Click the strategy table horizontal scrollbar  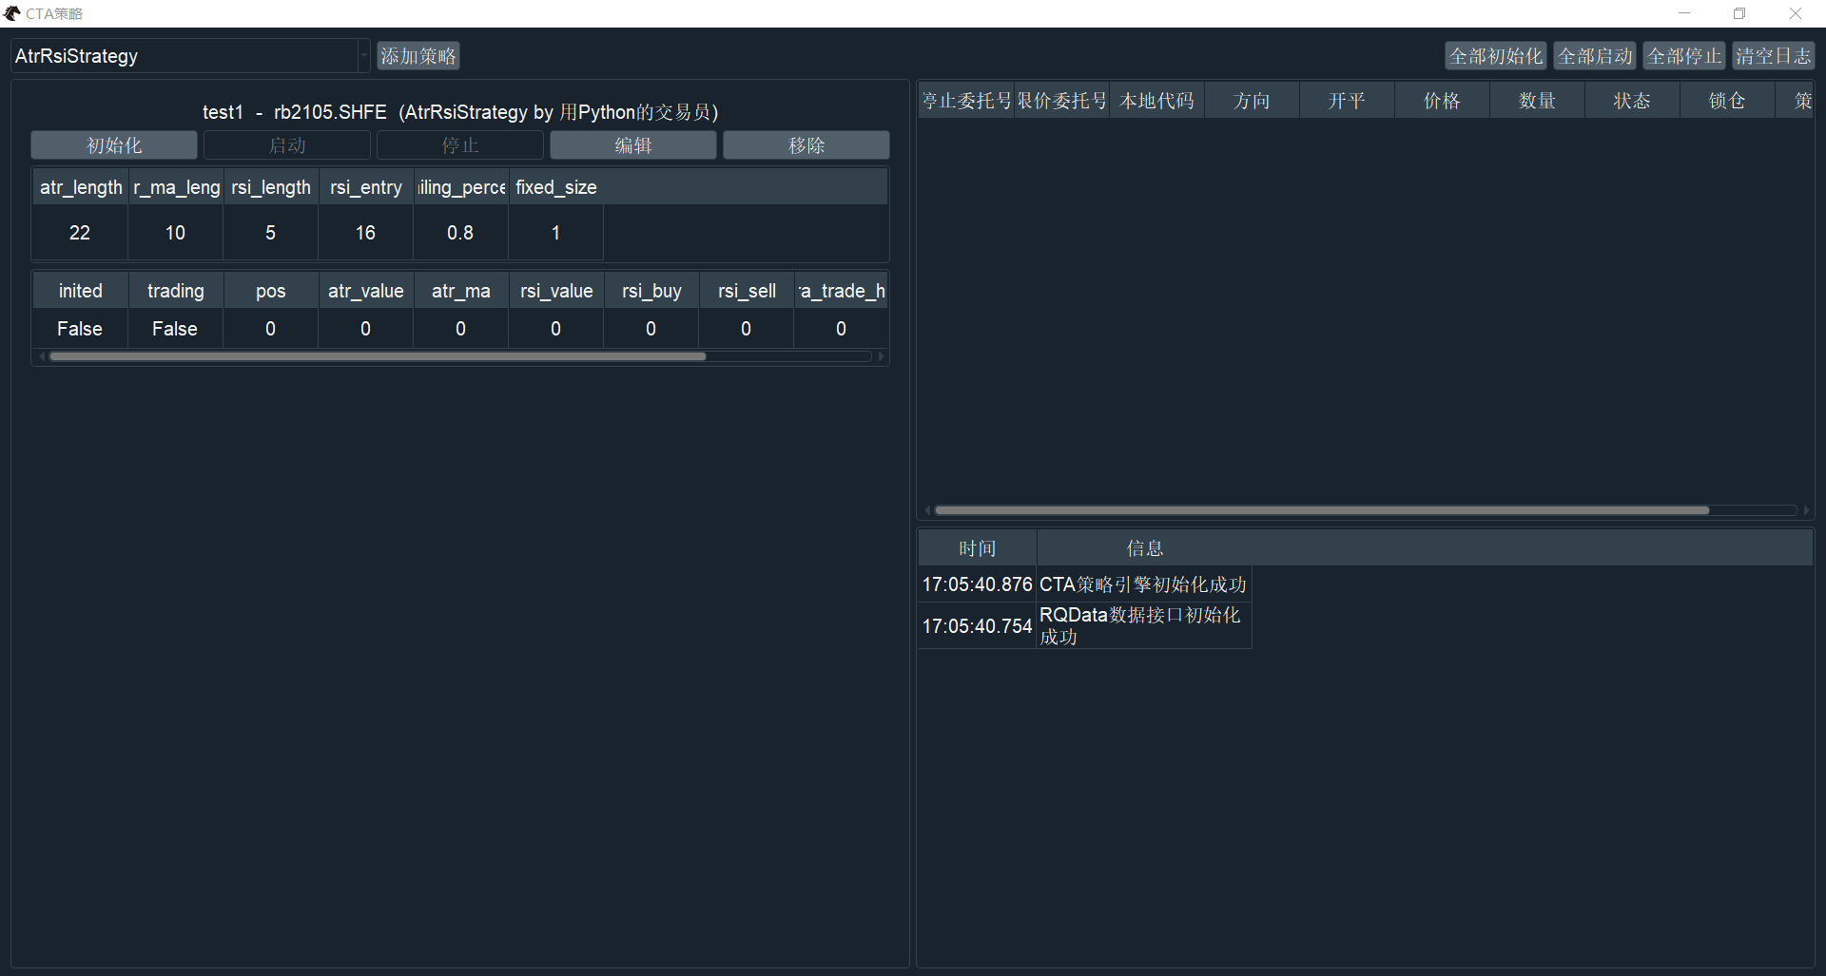point(378,356)
